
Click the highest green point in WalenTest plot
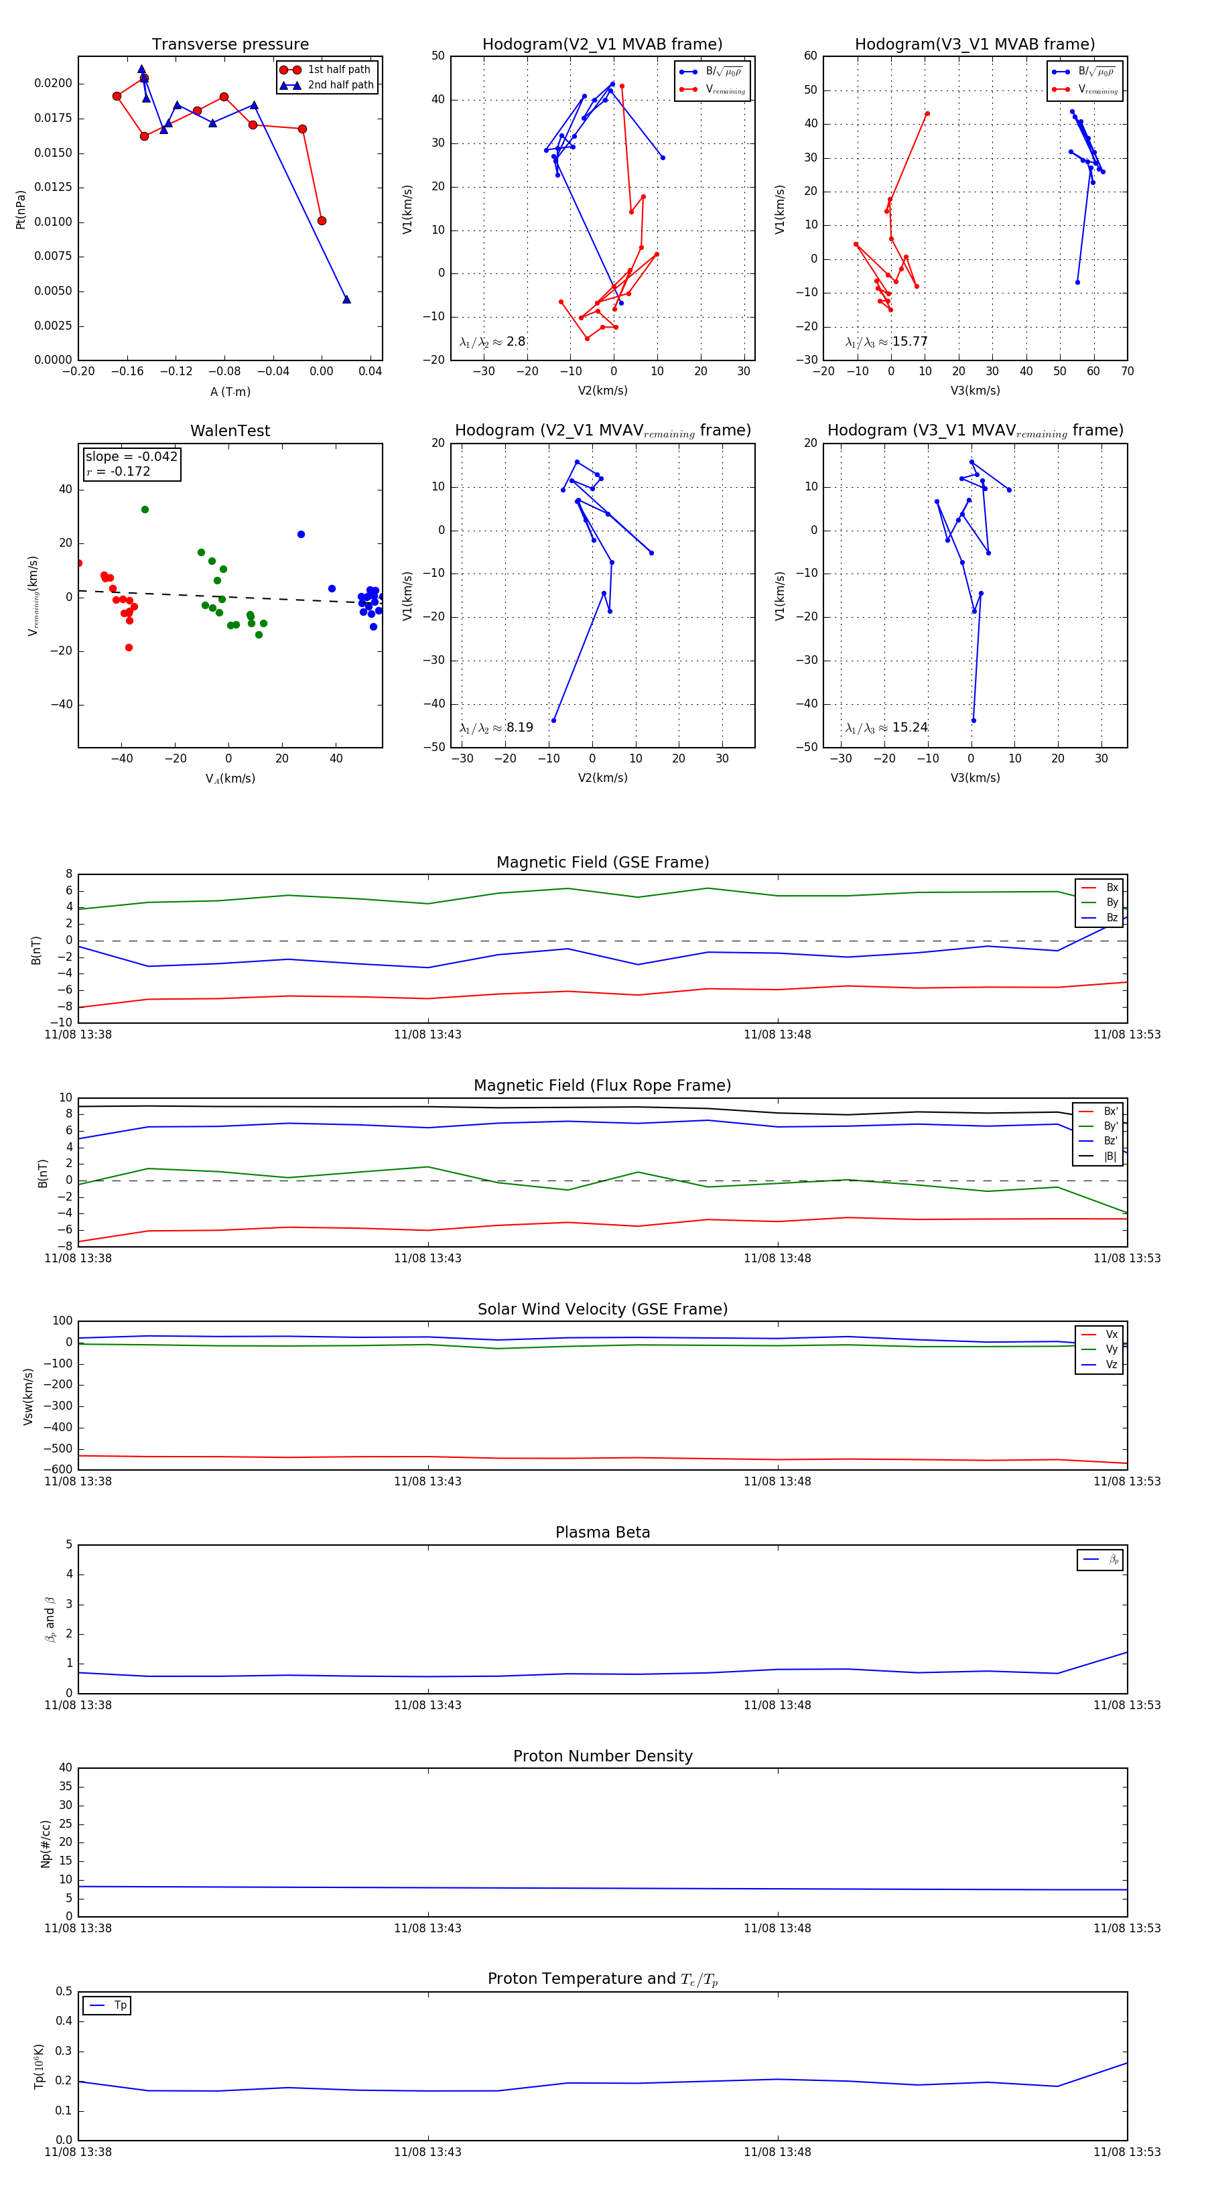pos(145,510)
